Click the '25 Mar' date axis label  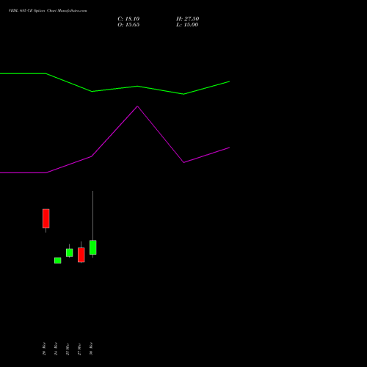(x=68, y=349)
